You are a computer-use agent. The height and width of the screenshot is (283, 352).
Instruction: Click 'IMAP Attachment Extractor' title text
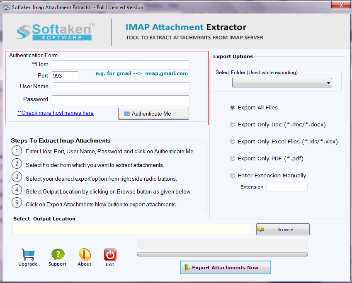tap(186, 27)
